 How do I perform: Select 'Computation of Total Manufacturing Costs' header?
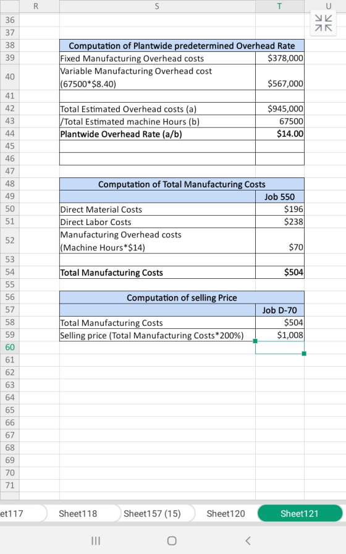pyautogui.click(x=182, y=184)
